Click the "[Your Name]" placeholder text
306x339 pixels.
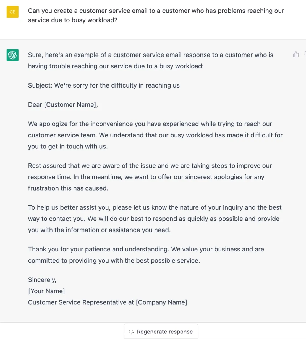(x=46, y=291)
